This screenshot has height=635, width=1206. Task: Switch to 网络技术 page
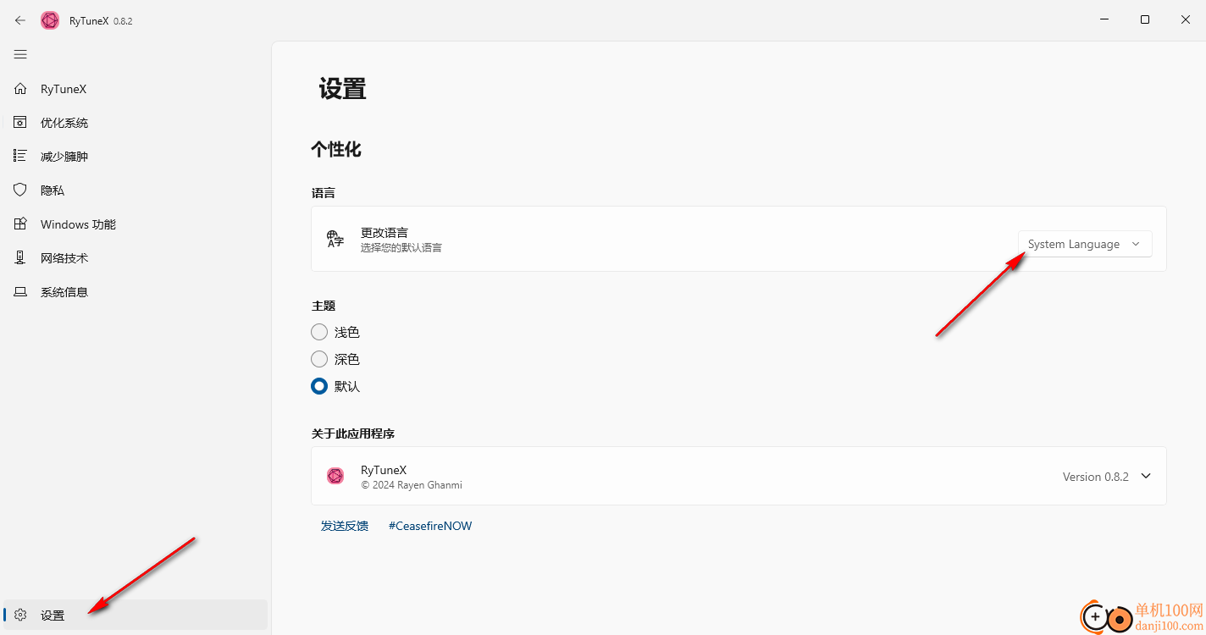point(136,258)
